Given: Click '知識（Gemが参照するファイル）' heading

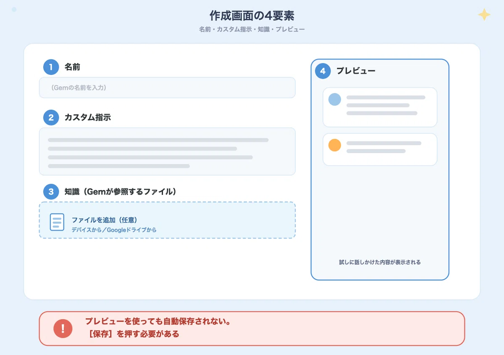Looking at the screenshot, I should coord(120,192).
